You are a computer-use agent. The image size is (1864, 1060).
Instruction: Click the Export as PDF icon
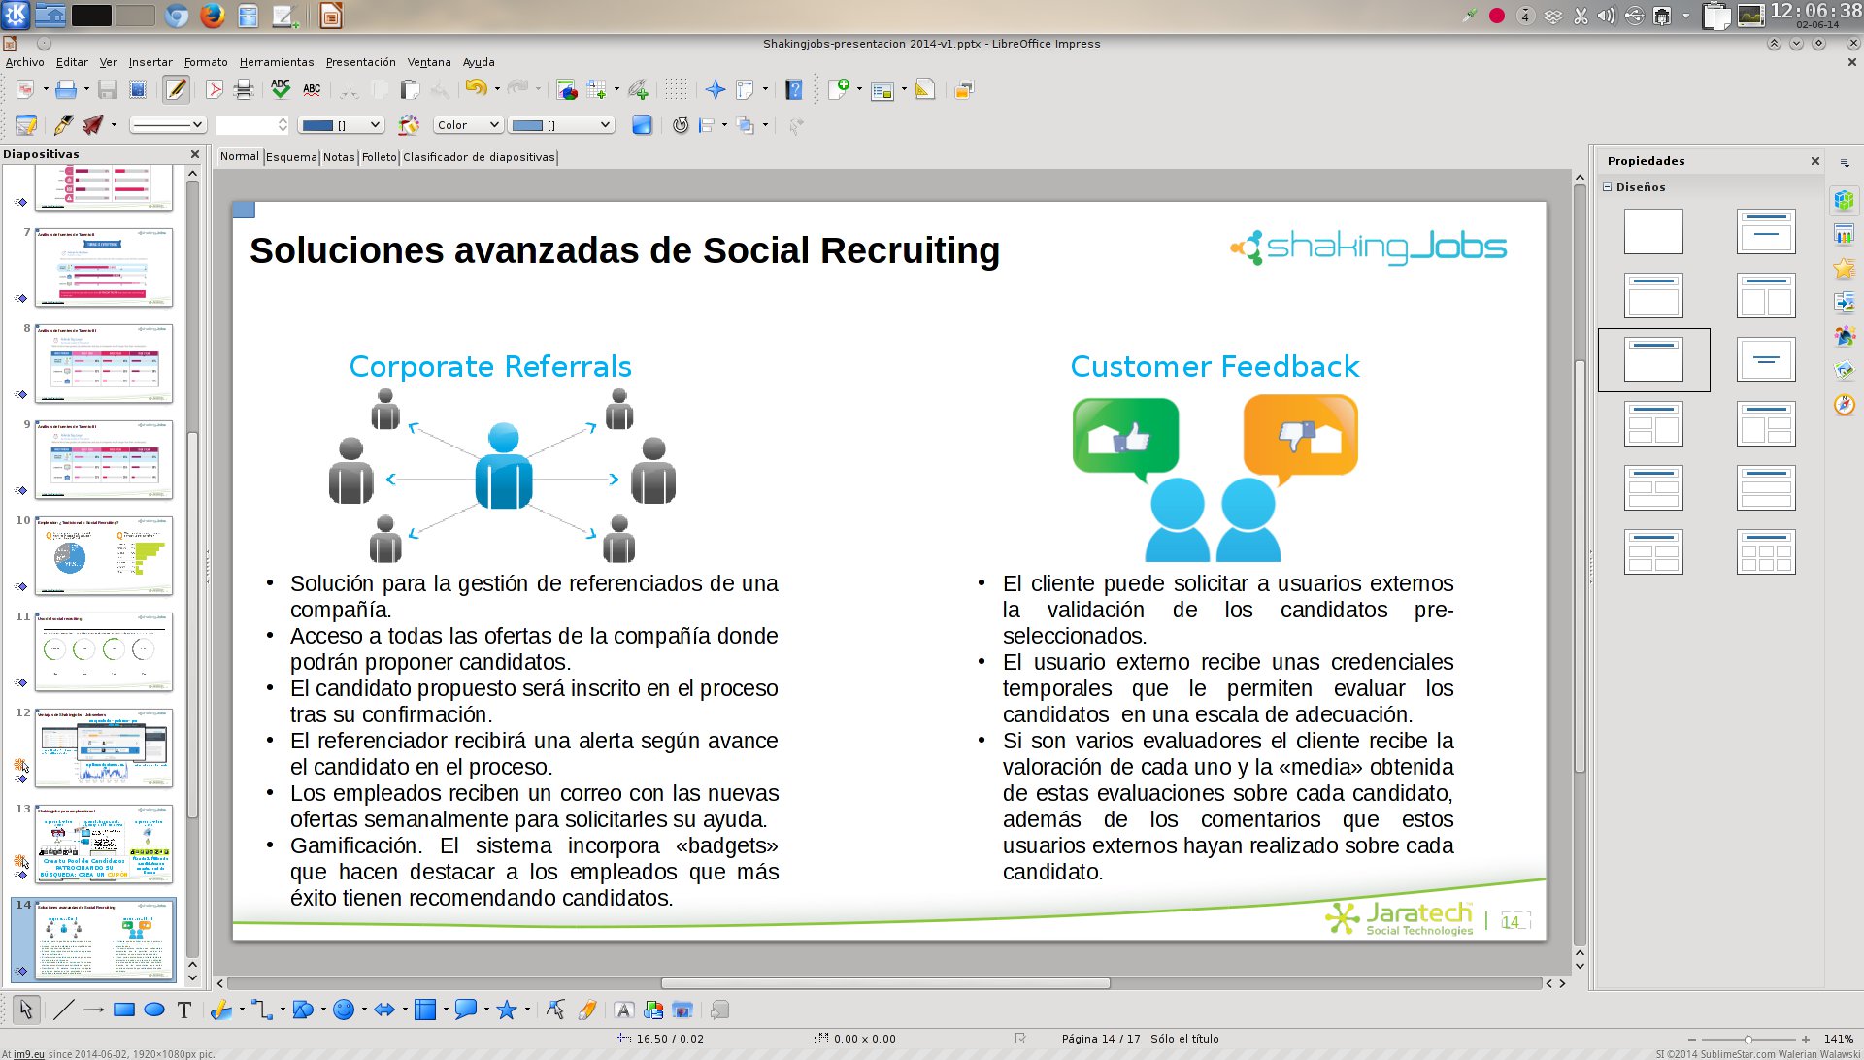(215, 90)
